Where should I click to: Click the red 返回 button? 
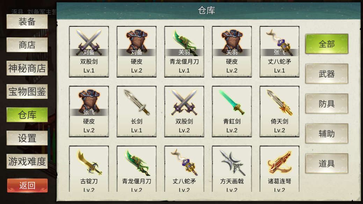pyautogui.click(x=27, y=185)
